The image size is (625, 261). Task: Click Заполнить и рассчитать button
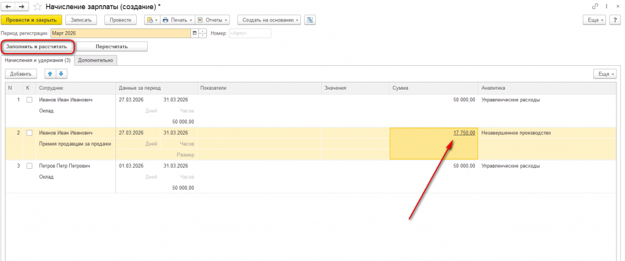pyautogui.click(x=37, y=46)
